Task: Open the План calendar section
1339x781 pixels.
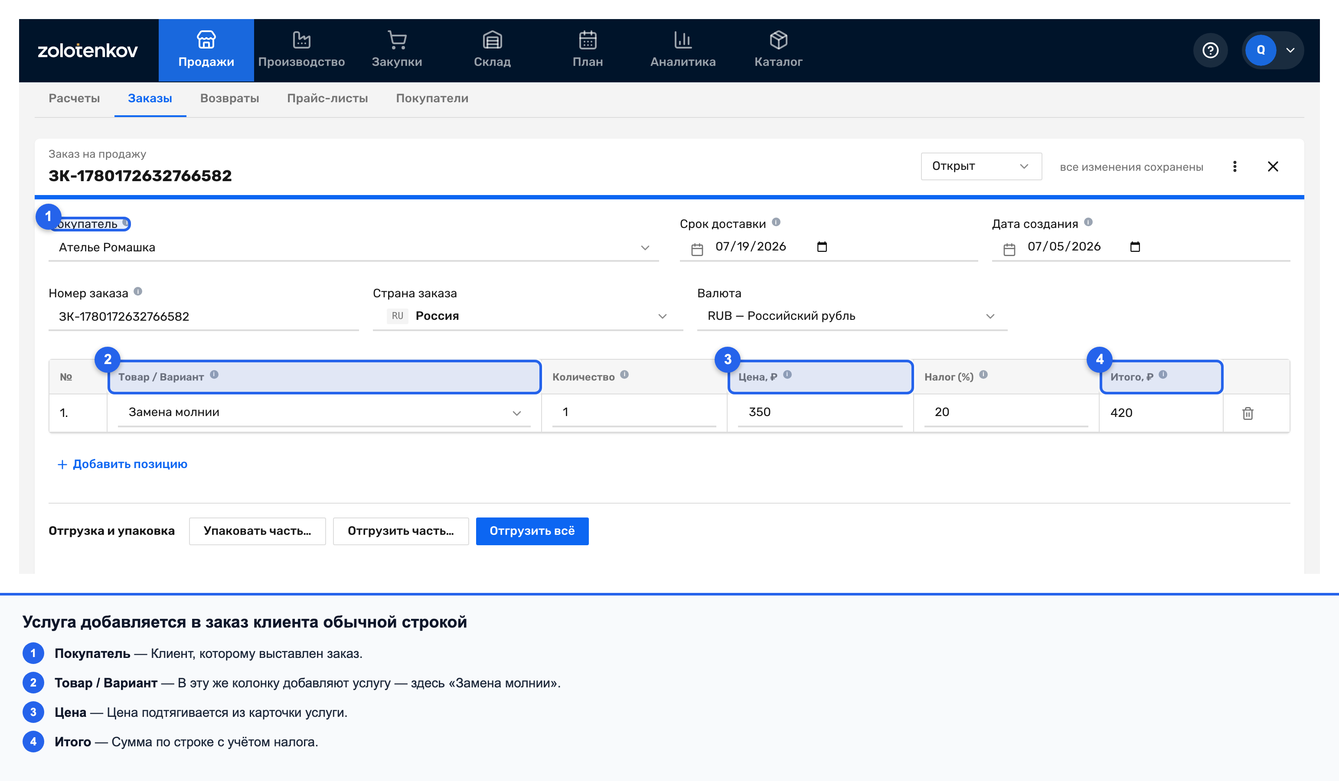Action: (x=588, y=50)
